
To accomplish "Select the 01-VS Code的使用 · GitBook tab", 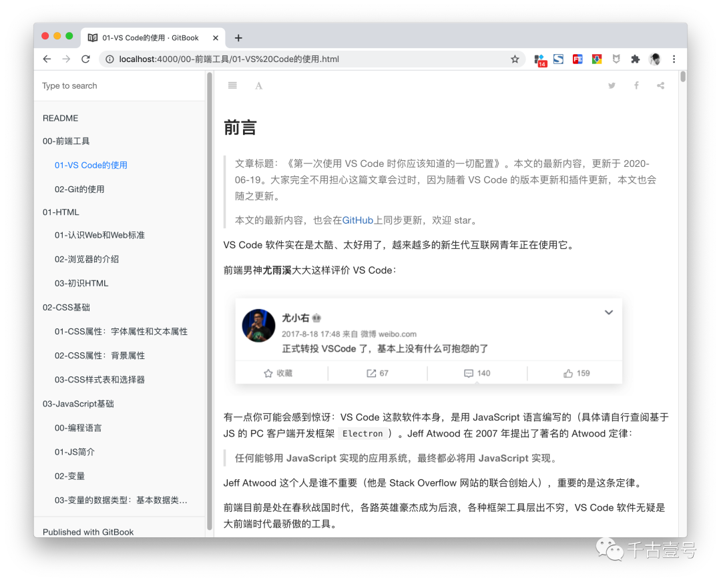I will (153, 37).
